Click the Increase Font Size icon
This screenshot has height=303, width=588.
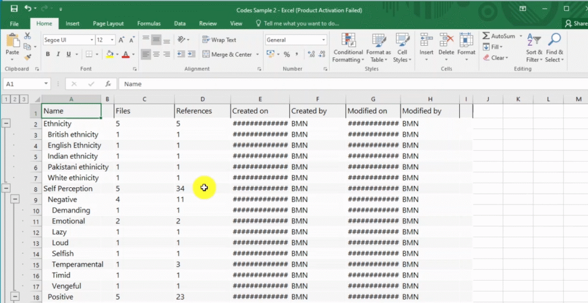(122, 40)
